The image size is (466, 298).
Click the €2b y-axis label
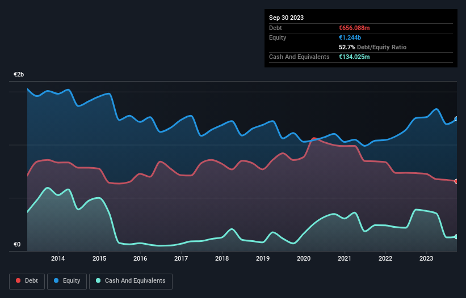point(19,74)
